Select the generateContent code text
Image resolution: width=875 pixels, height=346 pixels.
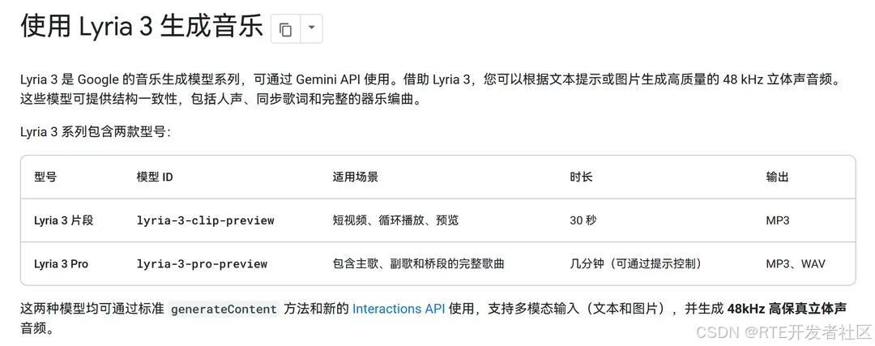tap(224, 310)
